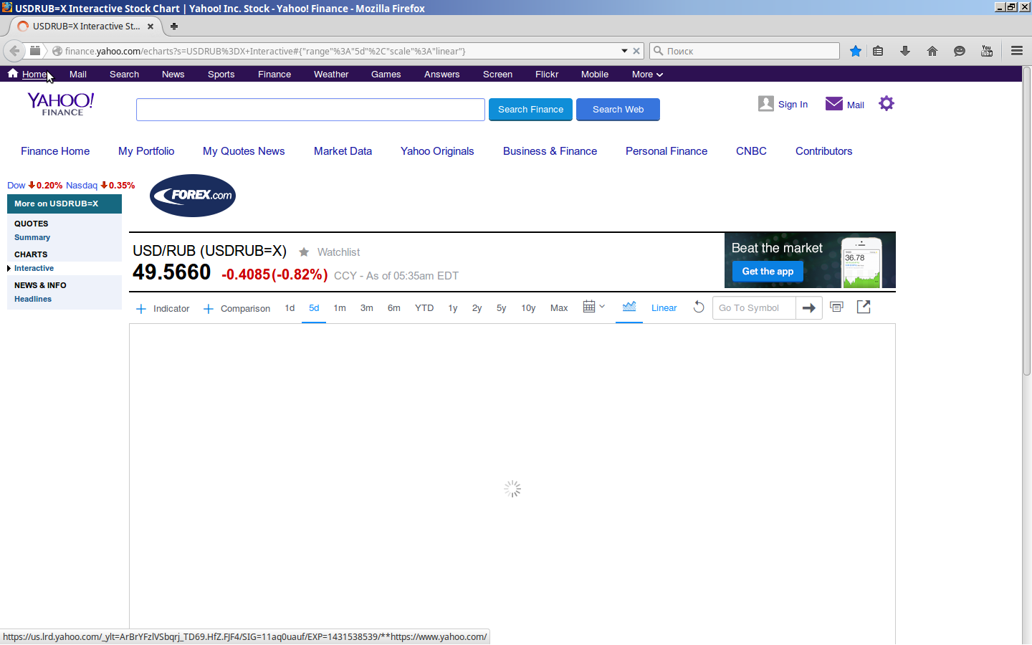1032x645 pixels.
Task: Open chart in new window icon
Action: coord(864,307)
